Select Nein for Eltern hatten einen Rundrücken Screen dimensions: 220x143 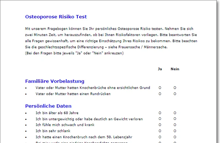(175, 94)
